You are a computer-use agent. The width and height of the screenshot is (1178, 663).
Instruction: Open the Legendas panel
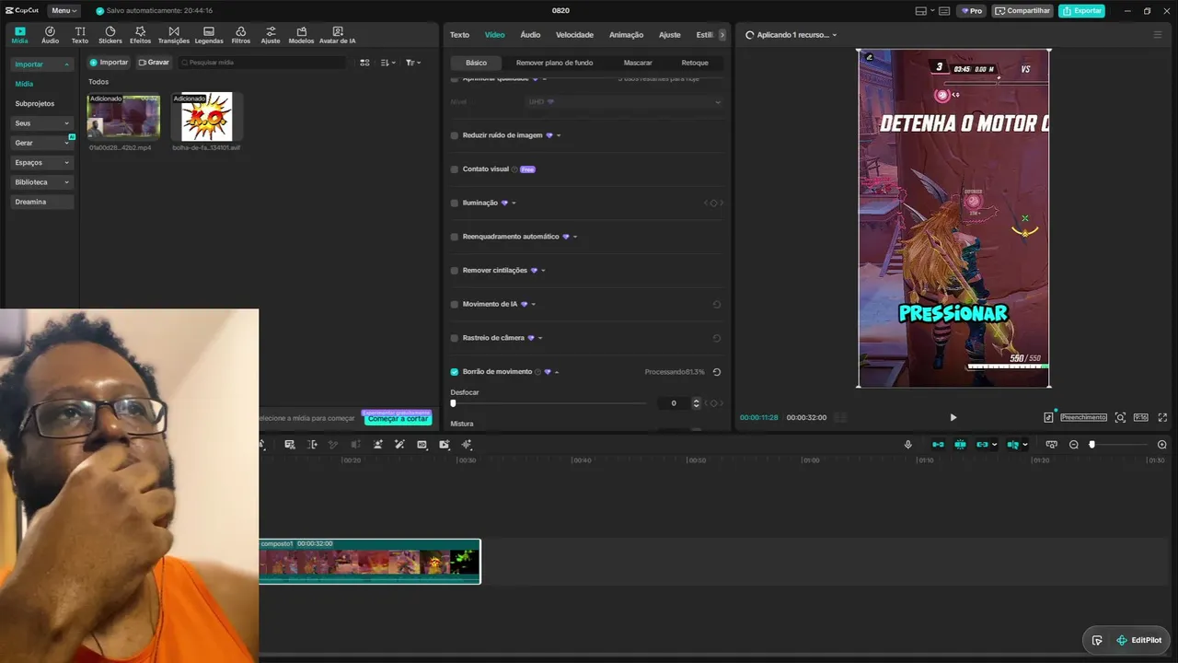[209, 35]
